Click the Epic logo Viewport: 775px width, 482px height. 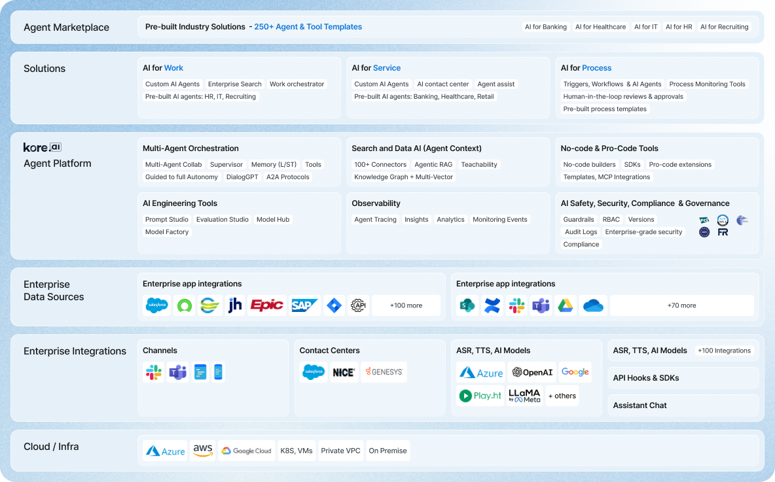(267, 305)
